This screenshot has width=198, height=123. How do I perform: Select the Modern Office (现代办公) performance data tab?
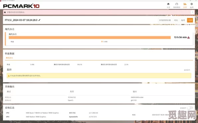click(x=9, y=58)
